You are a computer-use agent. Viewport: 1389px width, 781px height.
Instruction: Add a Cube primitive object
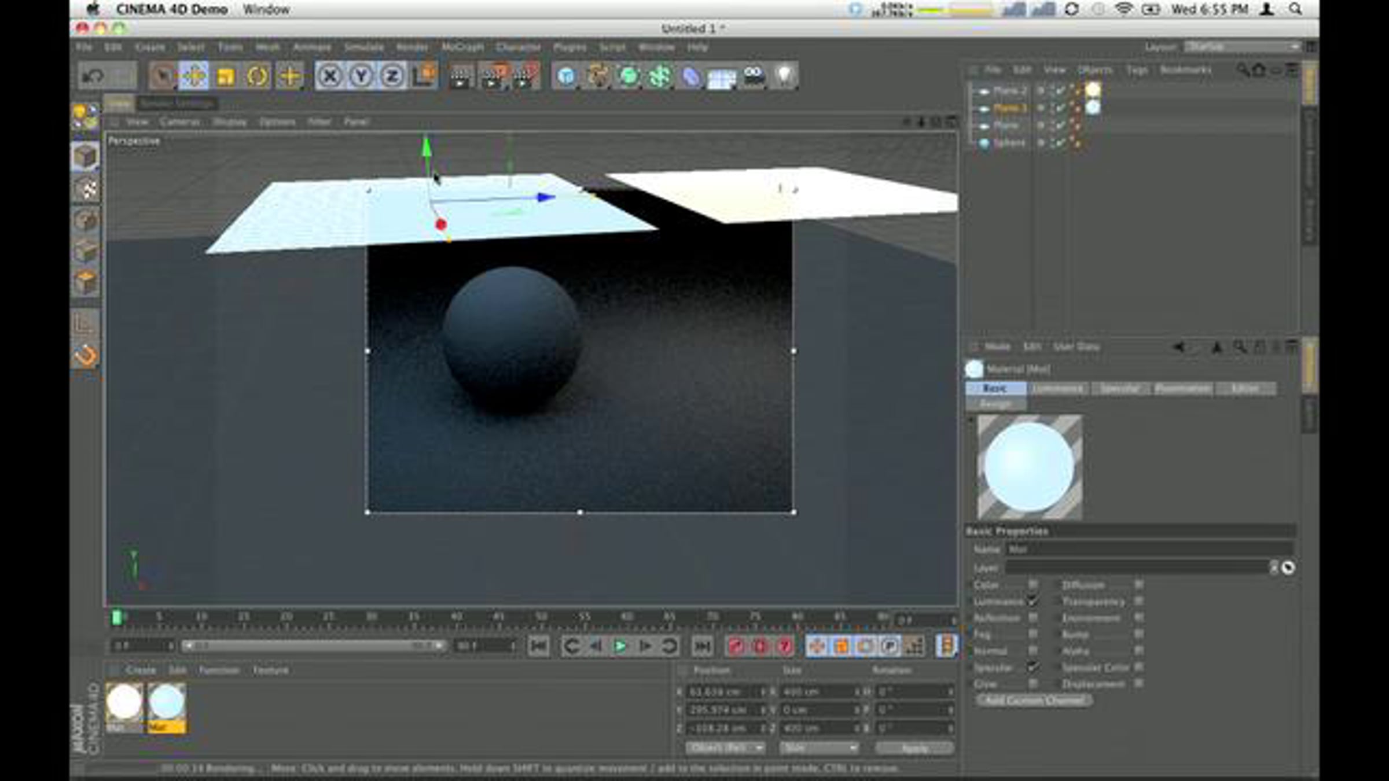(x=566, y=76)
